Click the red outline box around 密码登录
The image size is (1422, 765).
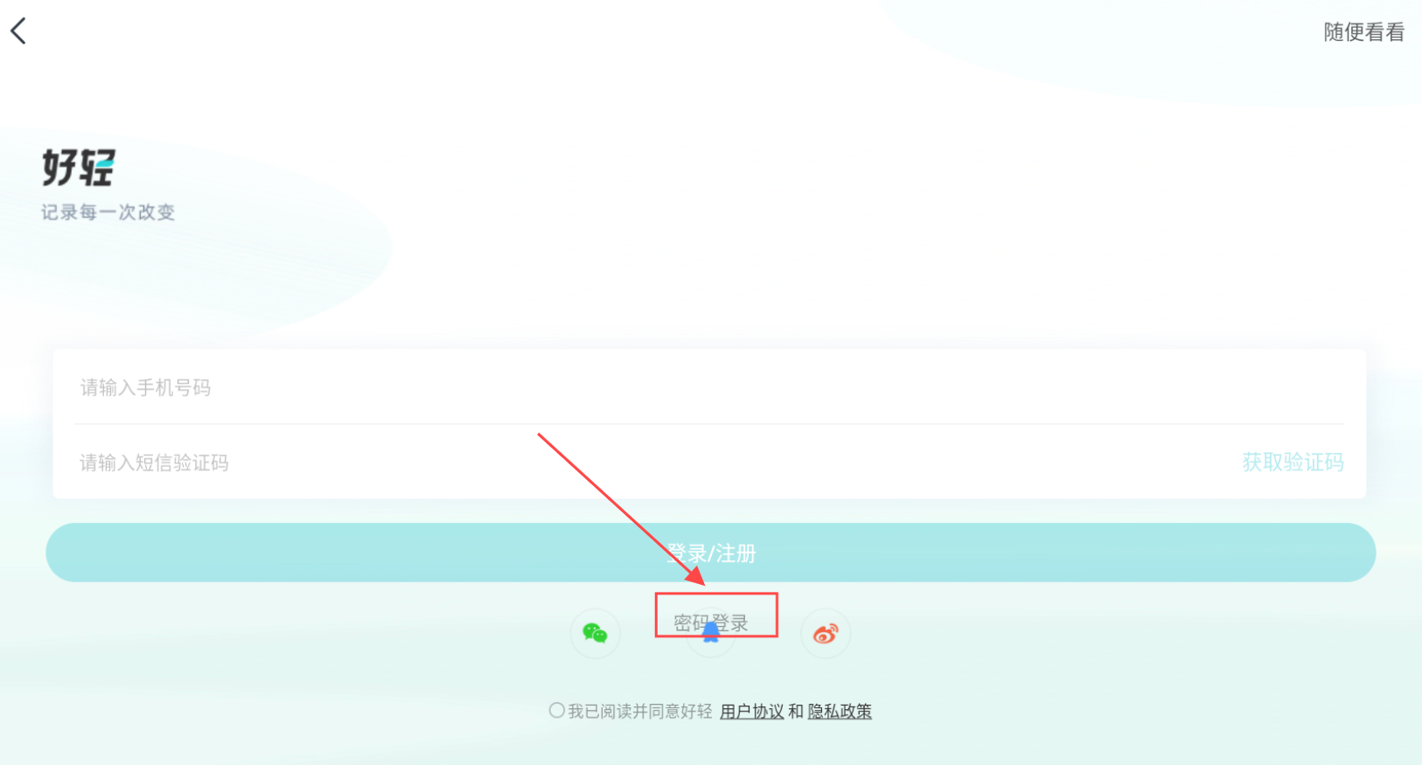[716, 615]
